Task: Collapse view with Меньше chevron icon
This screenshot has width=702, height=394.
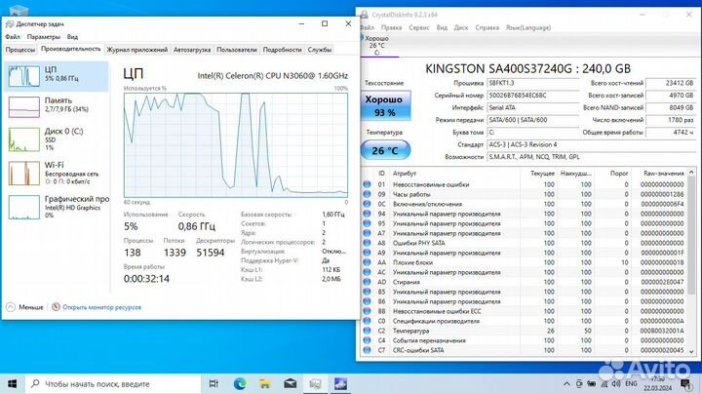Action: (11, 307)
